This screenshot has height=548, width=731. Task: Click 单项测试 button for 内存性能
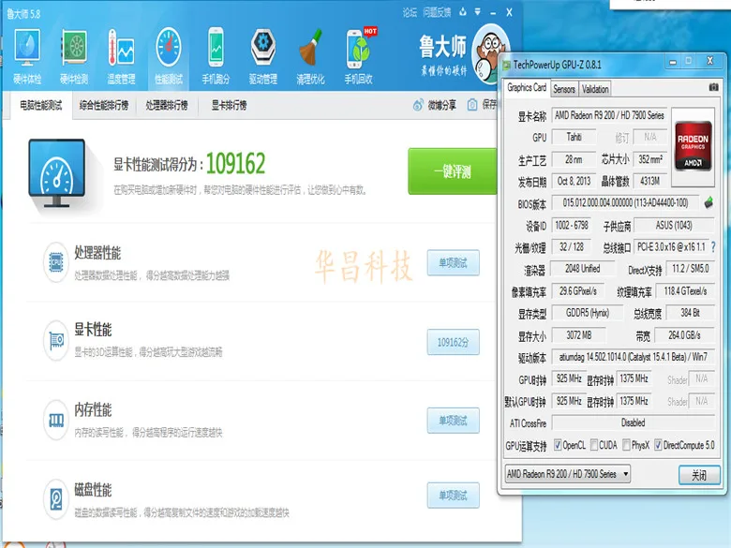(454, 421)
